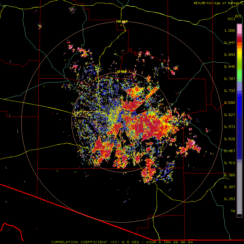Viewport: 244px width, 244px height.
Task: Select the 0.467 scale value
Action: tap(230, 151)
